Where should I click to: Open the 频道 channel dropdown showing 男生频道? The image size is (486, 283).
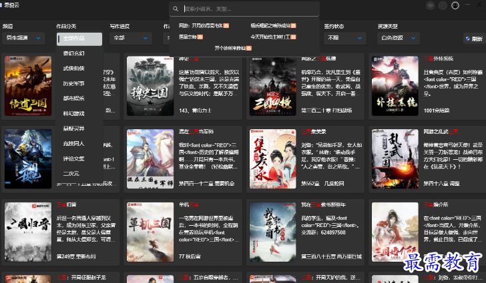click(x=23, y=38)
